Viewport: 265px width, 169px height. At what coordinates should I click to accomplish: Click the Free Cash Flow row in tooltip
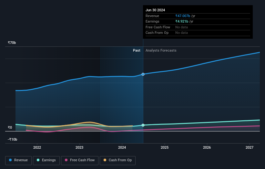click(198, 27)
